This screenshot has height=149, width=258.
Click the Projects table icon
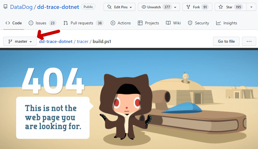(x=140, y=23)
